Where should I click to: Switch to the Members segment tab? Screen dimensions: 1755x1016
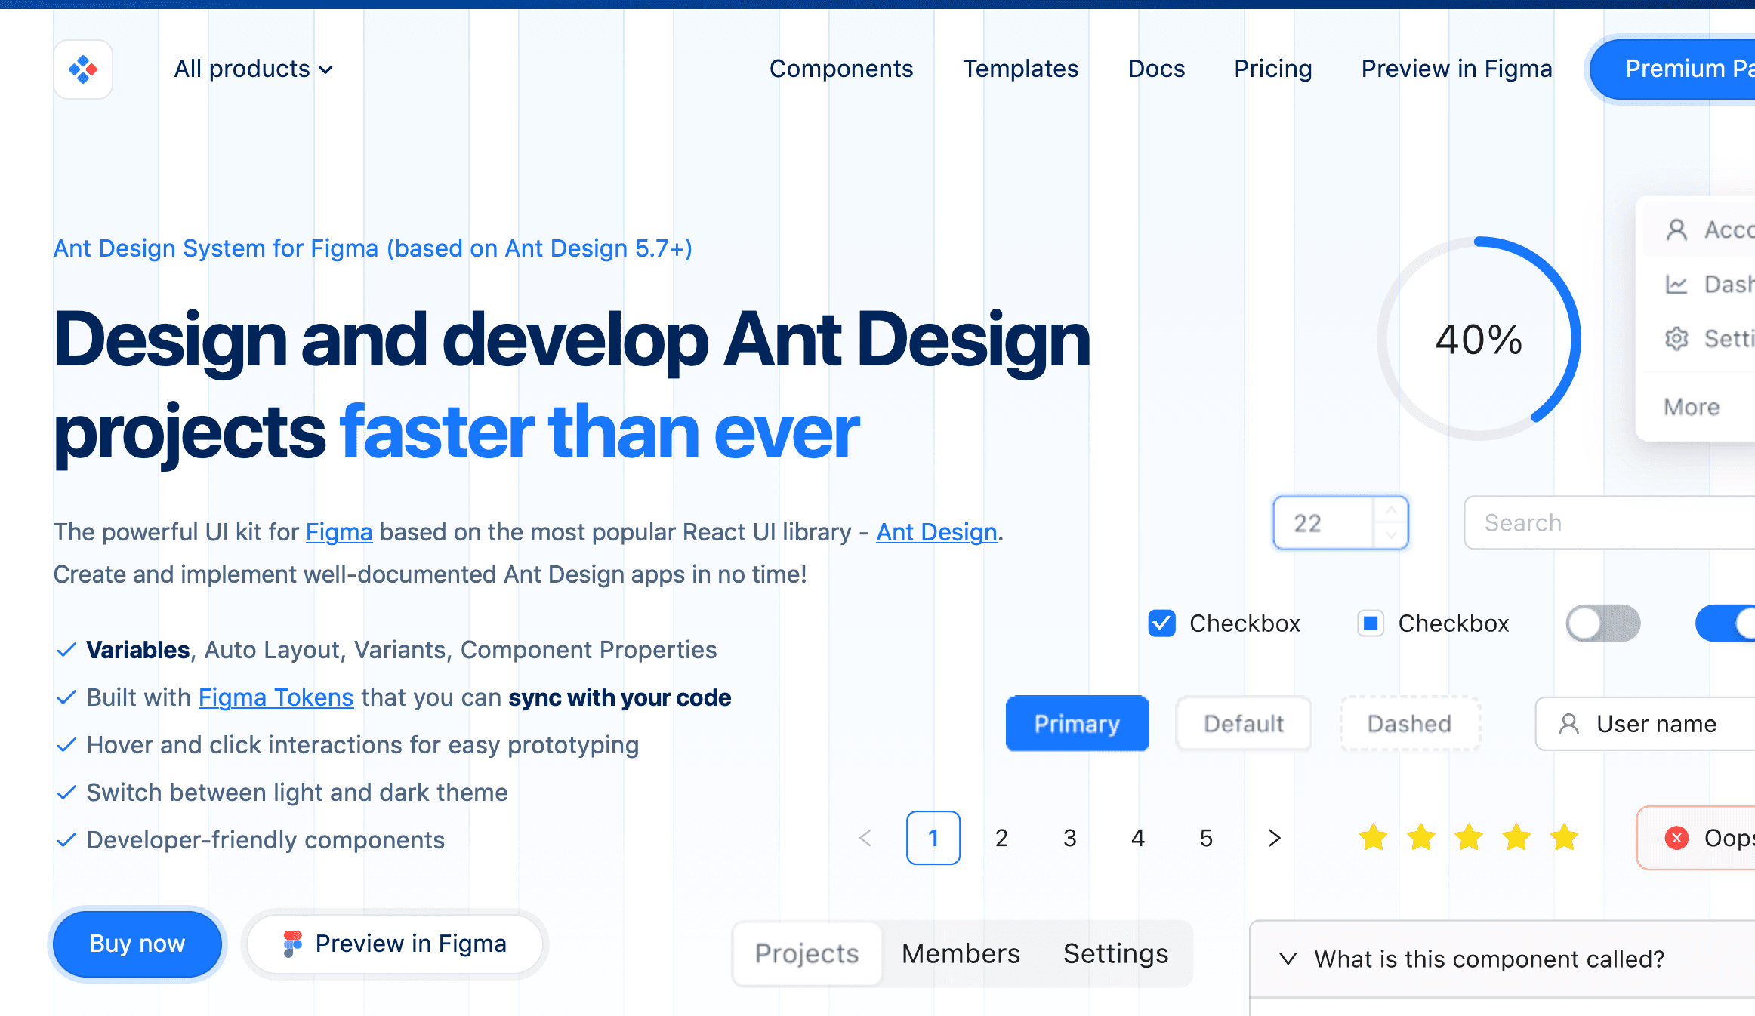coord(961,953)
